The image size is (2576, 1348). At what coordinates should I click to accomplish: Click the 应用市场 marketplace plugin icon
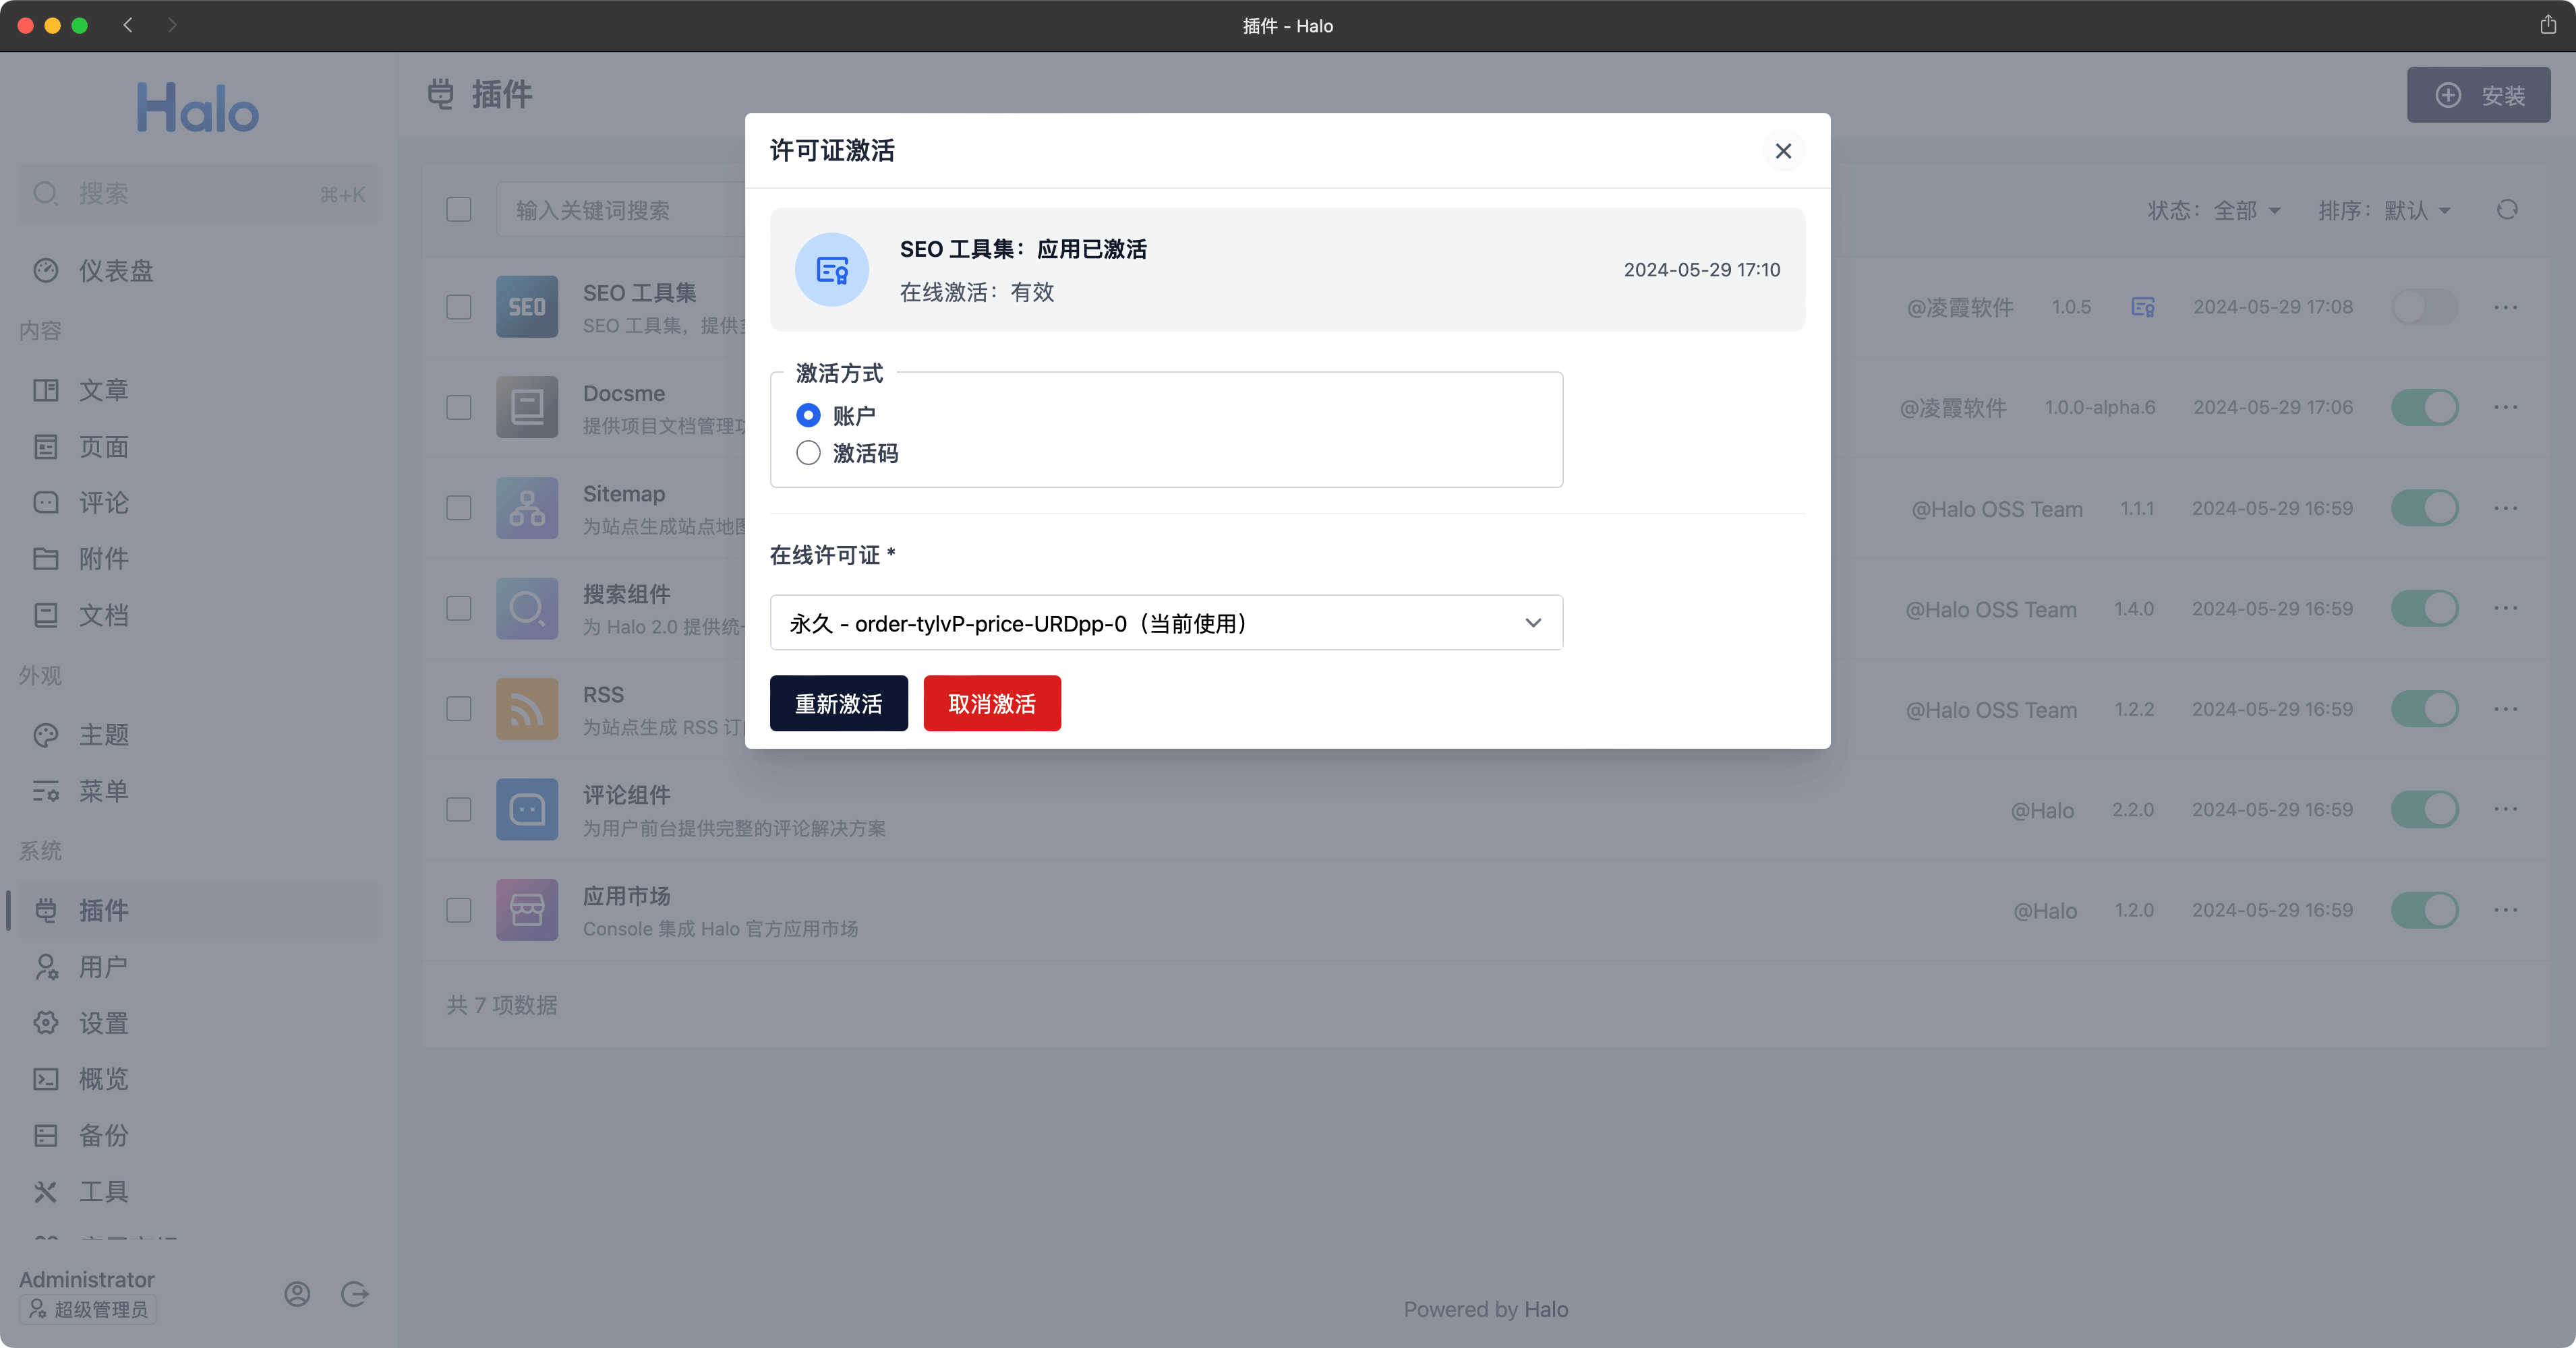click(x=527, y=909)
